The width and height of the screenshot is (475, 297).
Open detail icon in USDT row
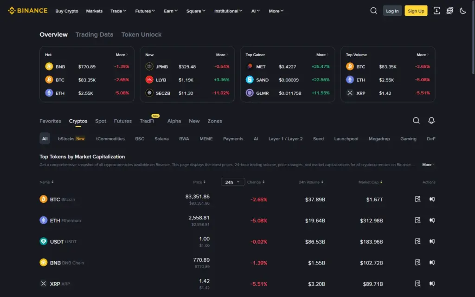(418, 241)
